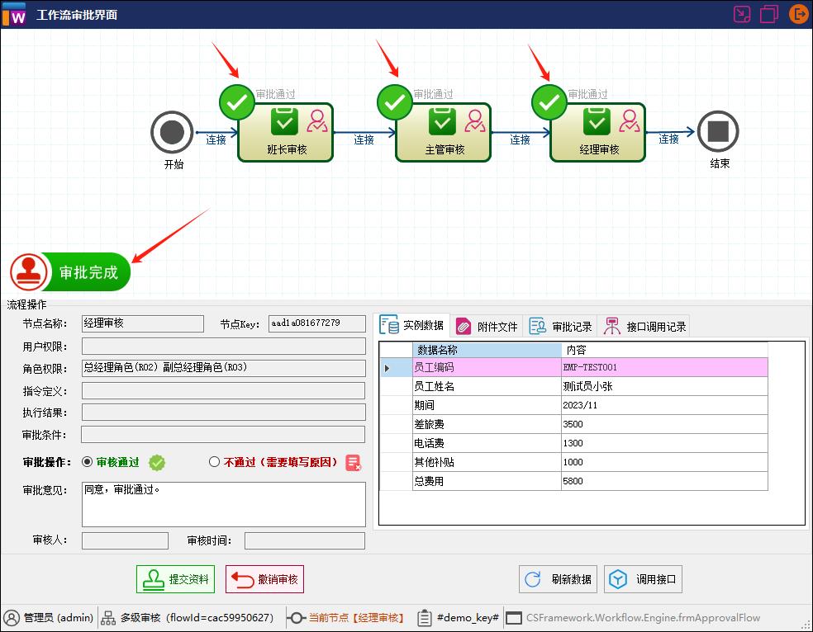Click the 开始 start node circle
Screen dimensions: 813x632
click(173, 131)
